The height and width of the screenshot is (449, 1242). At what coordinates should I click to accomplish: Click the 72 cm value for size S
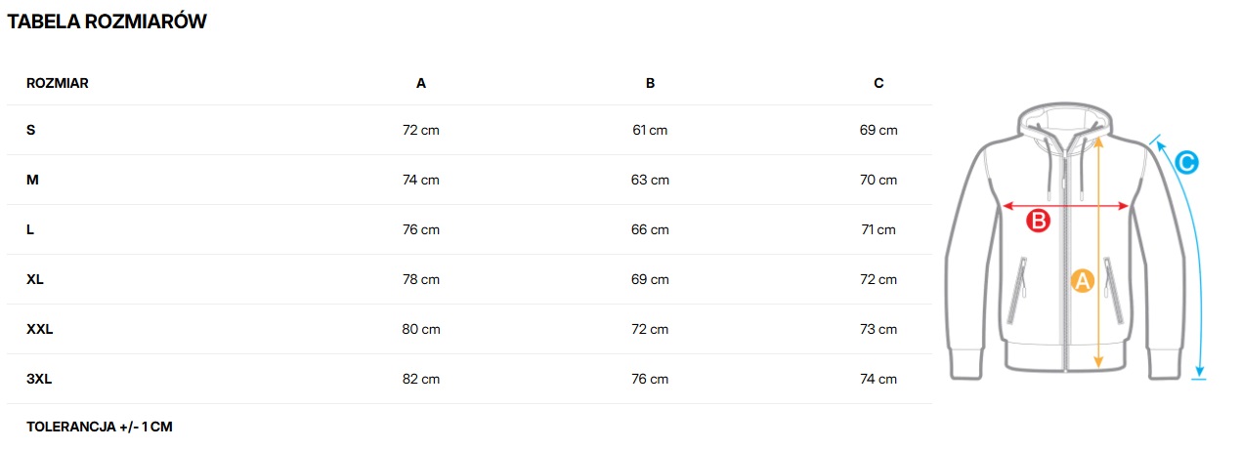pyautogui.click(x=421, y=130)
